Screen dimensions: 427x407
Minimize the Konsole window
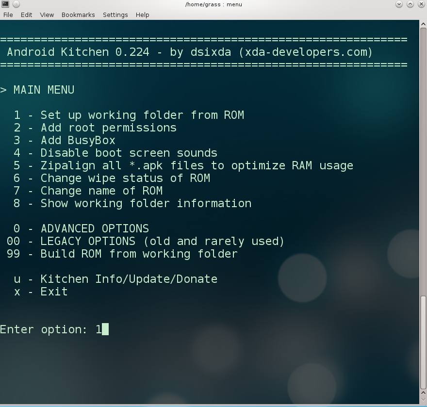click(x=399, y=4)
